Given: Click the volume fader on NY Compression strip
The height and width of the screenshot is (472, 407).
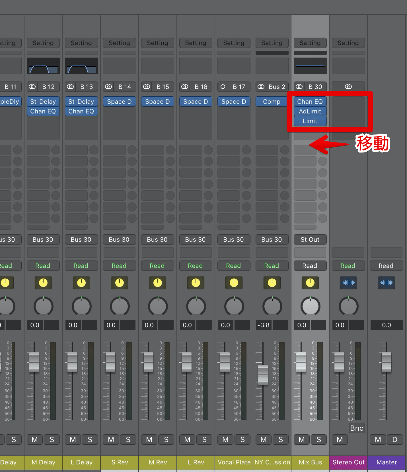Looking at the screenshot, I should pos(263,375).
